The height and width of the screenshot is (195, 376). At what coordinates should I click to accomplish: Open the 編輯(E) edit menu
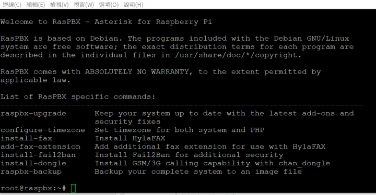click(36, 5)
